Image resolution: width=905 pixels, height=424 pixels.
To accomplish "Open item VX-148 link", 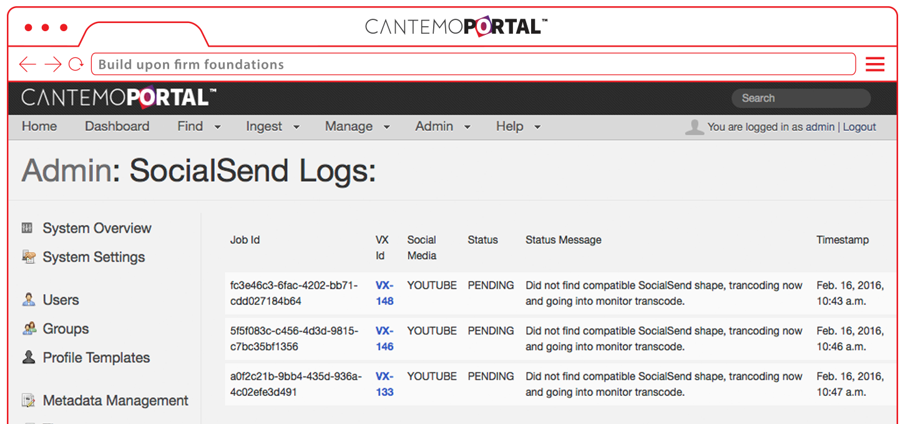I will point(384,293).
